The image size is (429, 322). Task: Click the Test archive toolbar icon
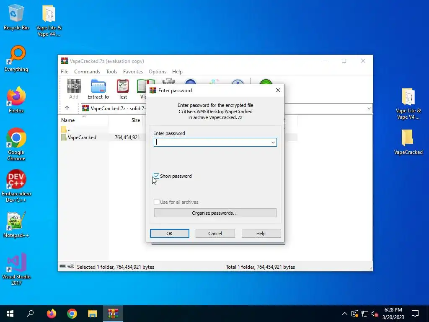123,89
